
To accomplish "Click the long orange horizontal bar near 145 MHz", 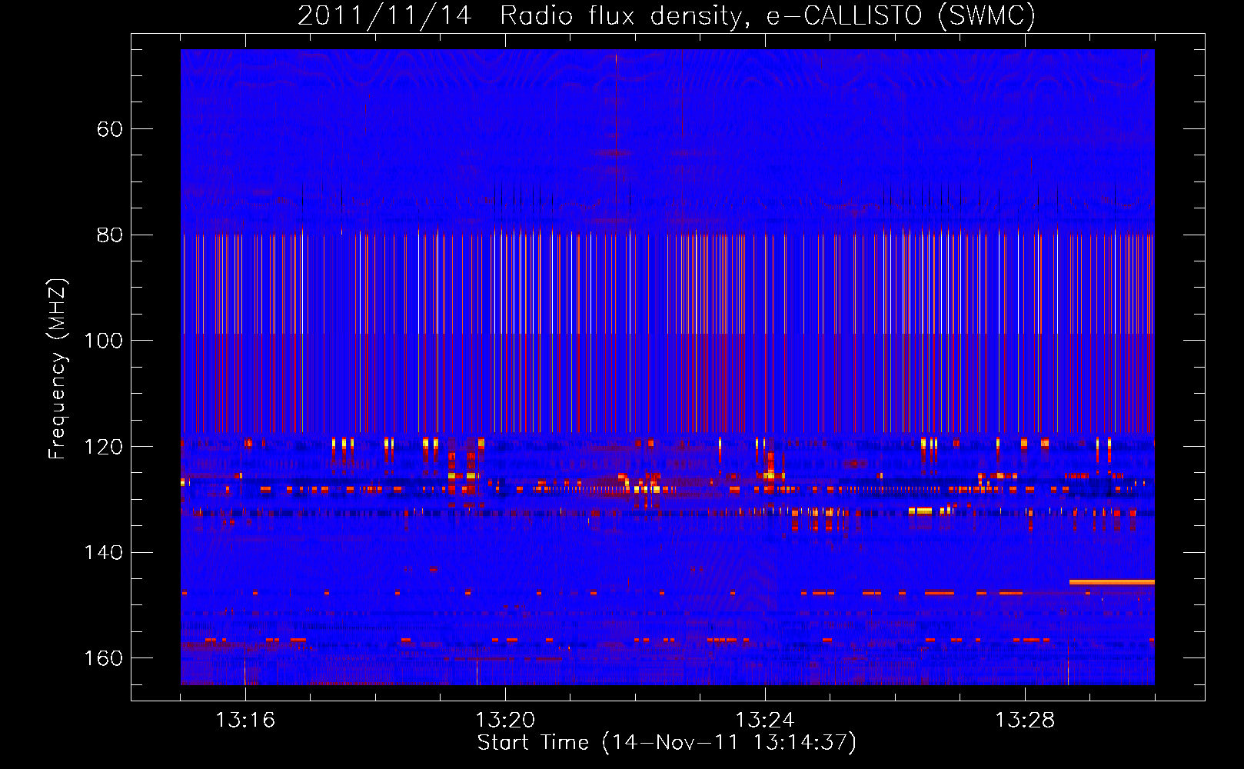I will [x=1112, y=582].
